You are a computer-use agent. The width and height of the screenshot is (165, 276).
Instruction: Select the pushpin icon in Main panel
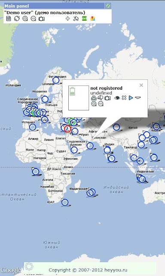76,19
